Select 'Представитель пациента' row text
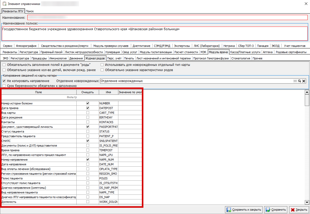 pyautogui.click(x=19, y=136)
